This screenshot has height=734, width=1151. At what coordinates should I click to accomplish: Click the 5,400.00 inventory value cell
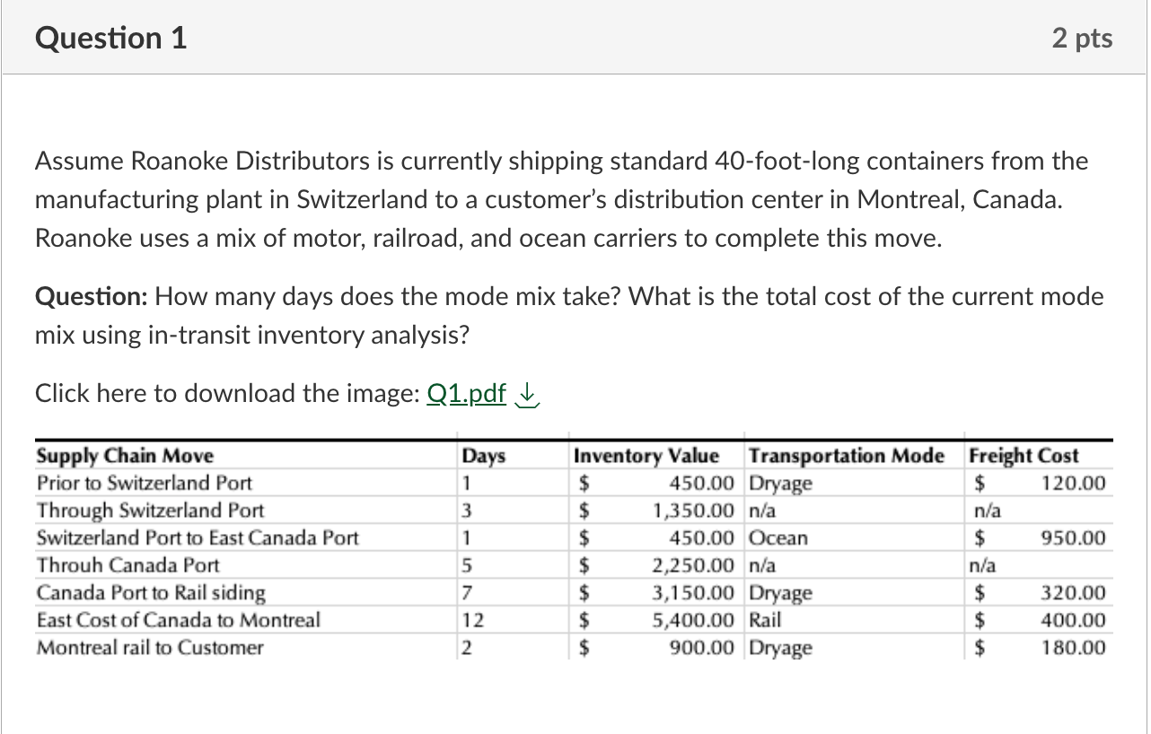click(x=692, y=620)
